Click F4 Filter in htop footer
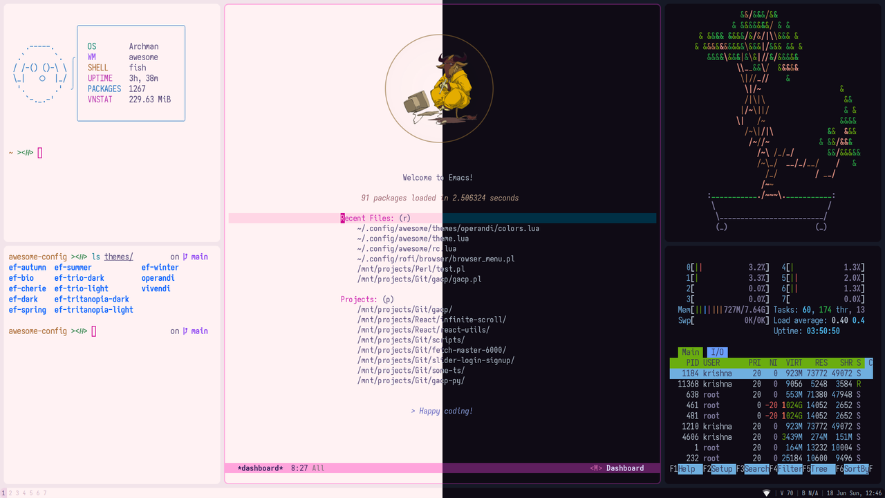 [786, 469]
